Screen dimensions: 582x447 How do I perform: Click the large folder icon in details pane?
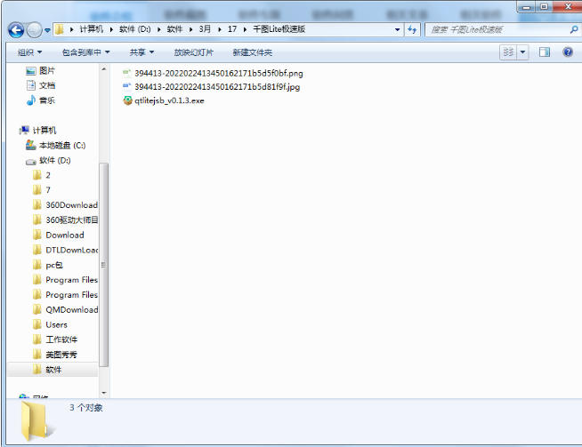tap(36, 421)
